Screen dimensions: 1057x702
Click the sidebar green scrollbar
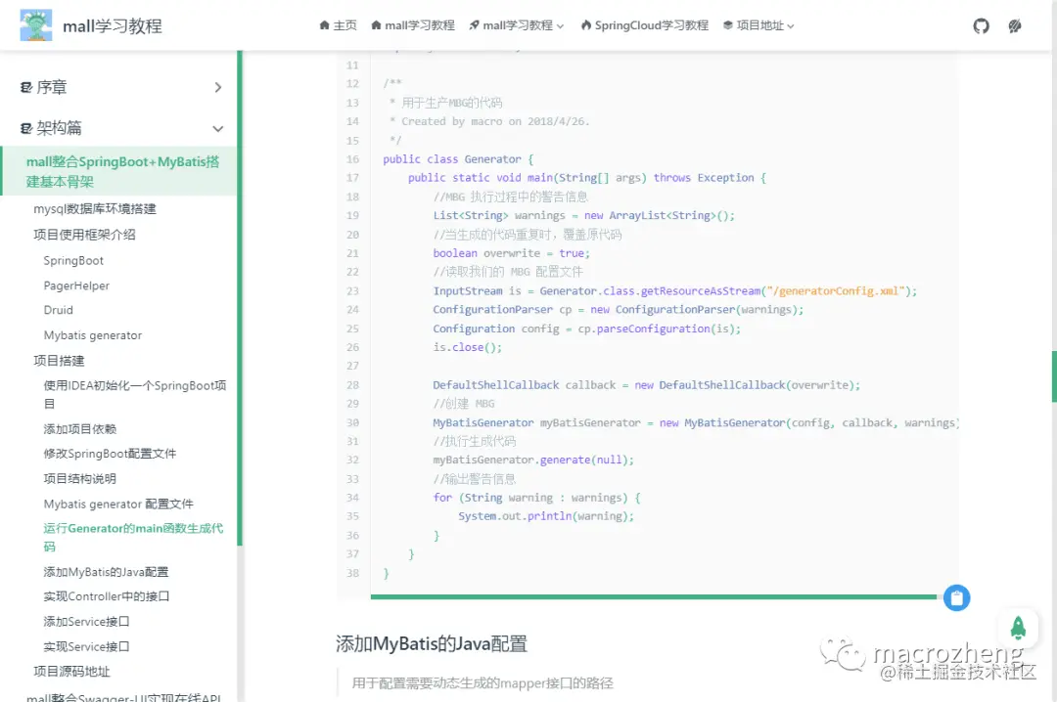[x=240, y=296]
